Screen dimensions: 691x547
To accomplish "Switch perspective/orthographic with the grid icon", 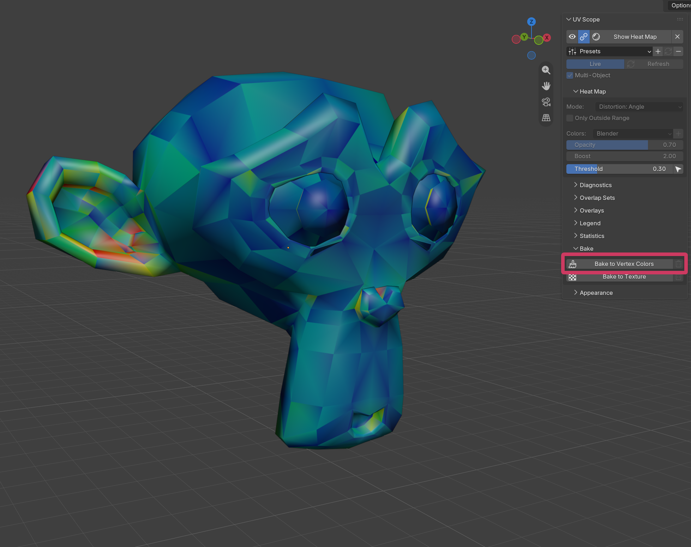I will pyautogui.click(x=546, y=118).
